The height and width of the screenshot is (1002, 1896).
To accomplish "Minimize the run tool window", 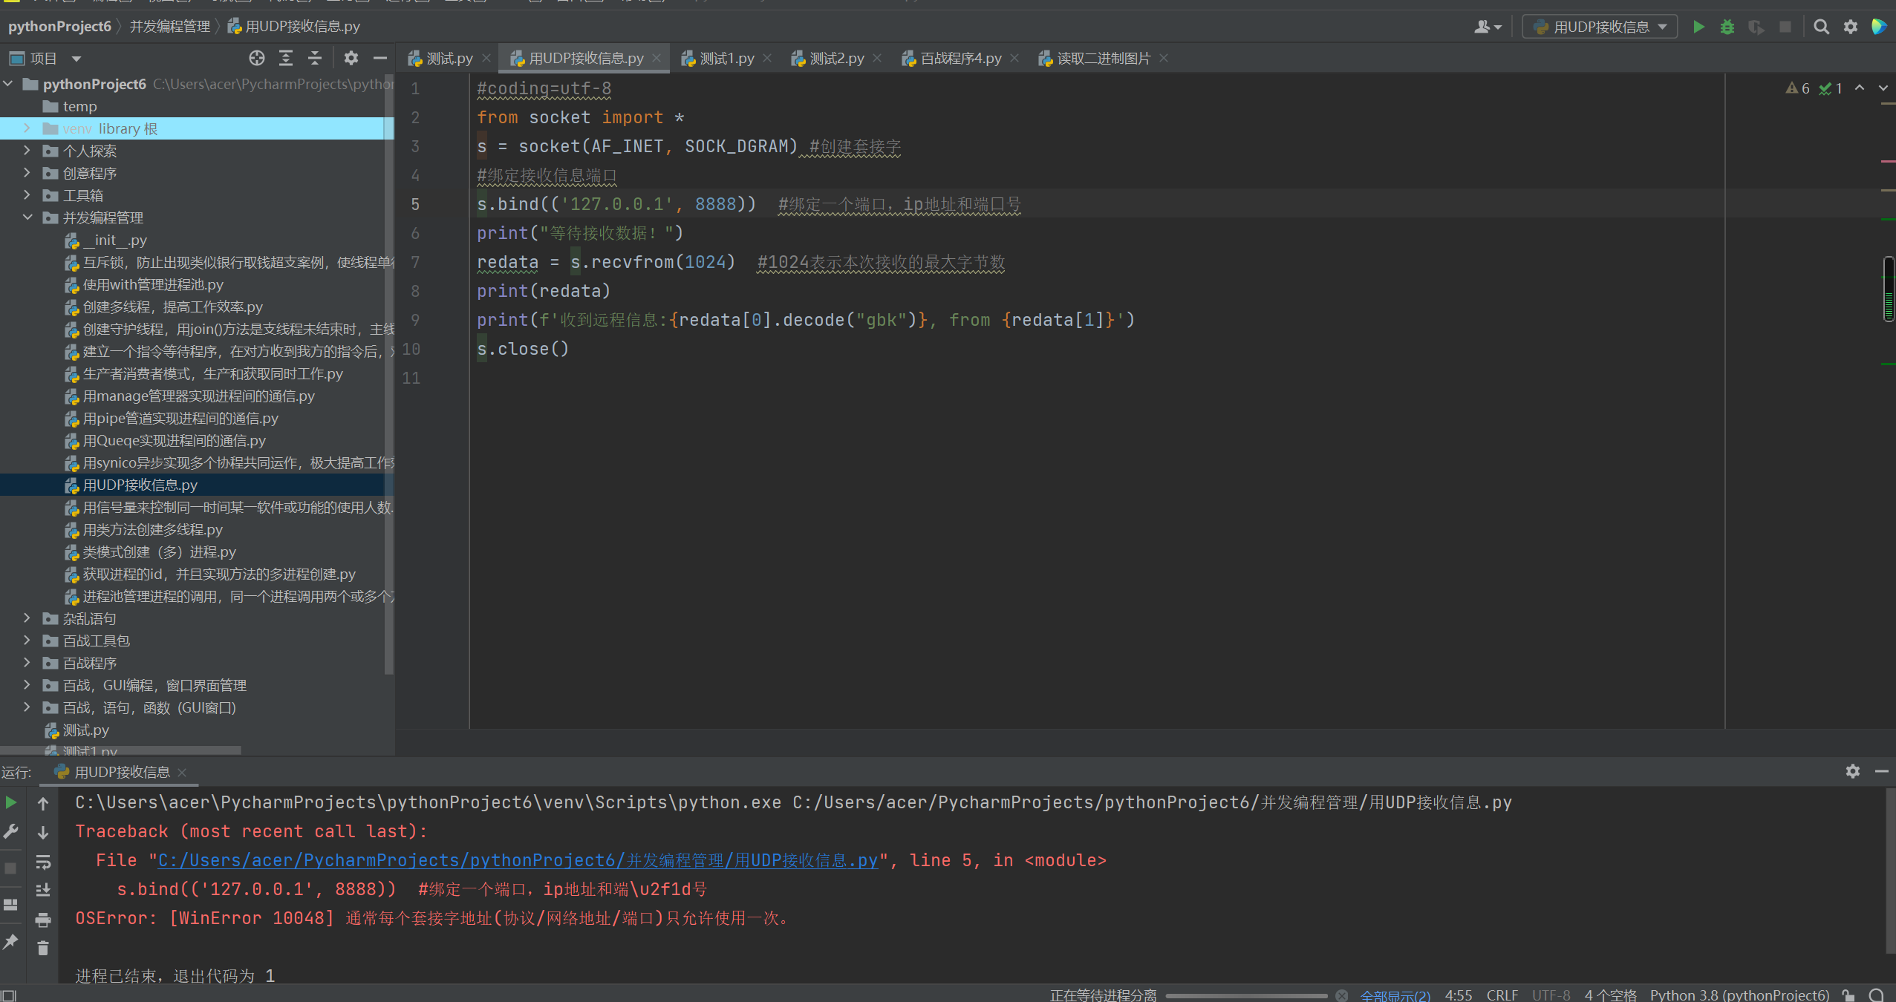I will click(x=1882, y=771).
